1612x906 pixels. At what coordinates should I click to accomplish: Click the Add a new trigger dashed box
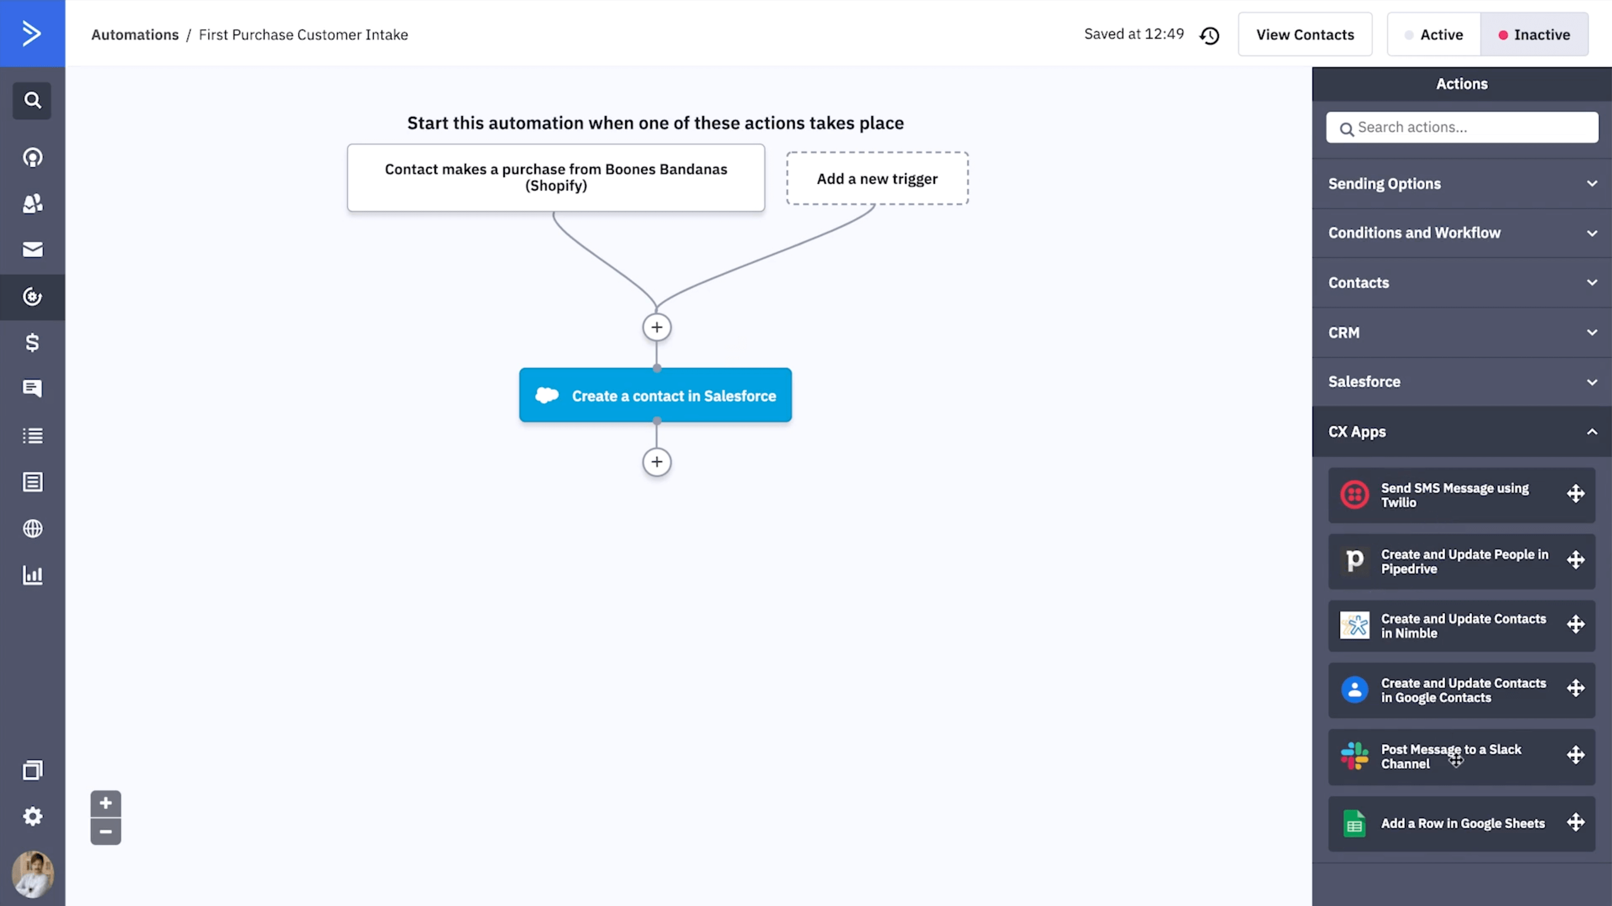tap(877, 177)
